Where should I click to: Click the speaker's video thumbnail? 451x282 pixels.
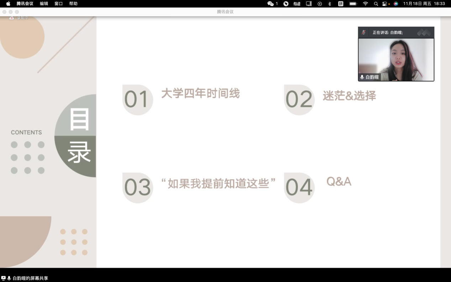[x=396, y=59]
